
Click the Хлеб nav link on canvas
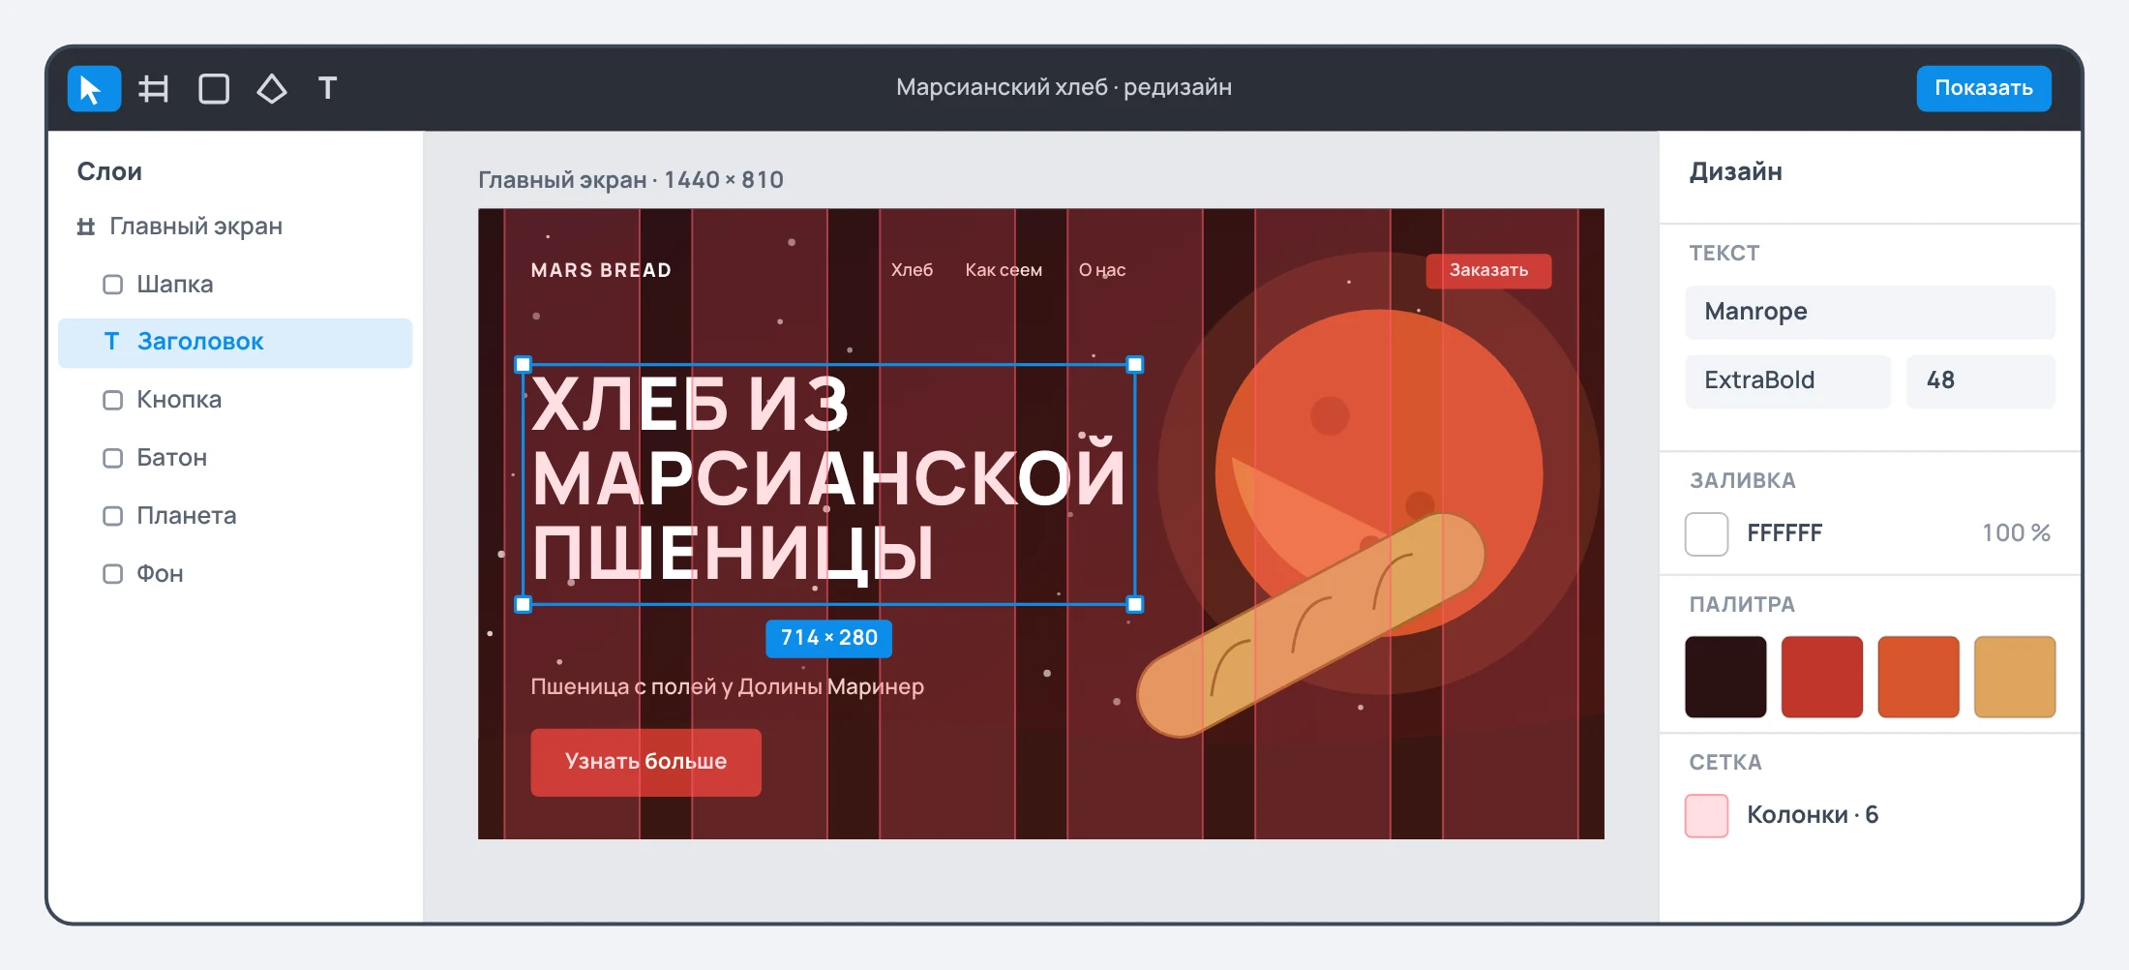pyautogui.click(x=912, y=270)
